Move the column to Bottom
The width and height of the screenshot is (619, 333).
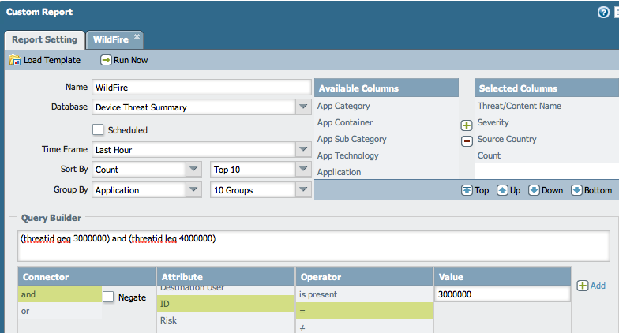[577, 190]
